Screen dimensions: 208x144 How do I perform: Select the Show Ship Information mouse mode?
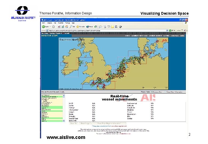click(165, 92)
